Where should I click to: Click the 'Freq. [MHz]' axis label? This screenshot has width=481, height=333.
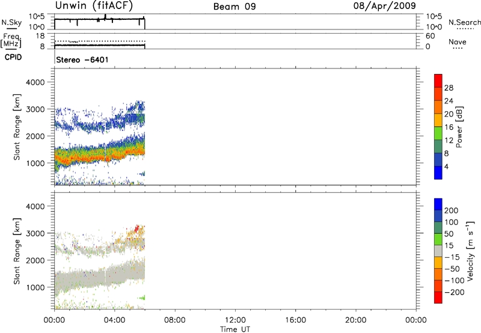[x=11, y=40]
